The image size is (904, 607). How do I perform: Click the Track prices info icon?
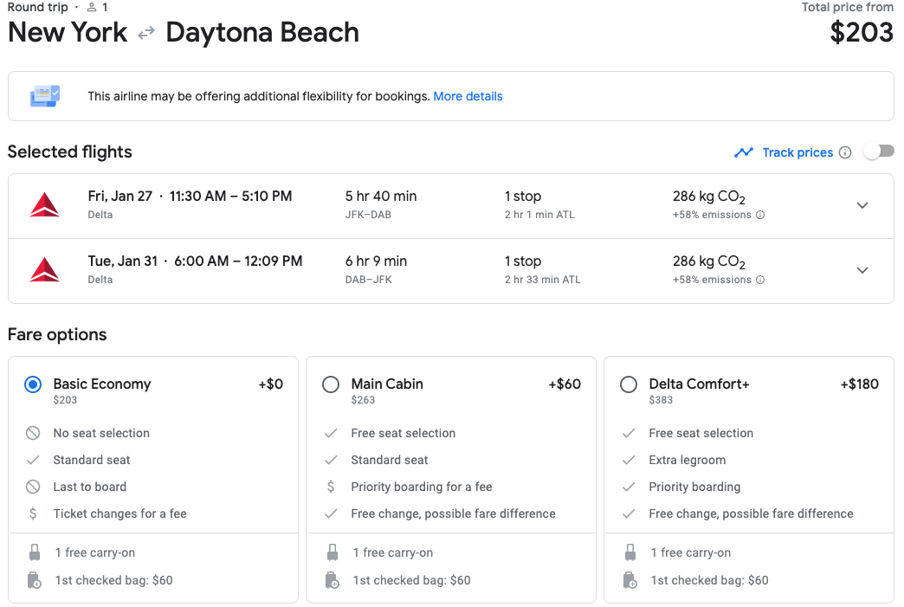845,152
